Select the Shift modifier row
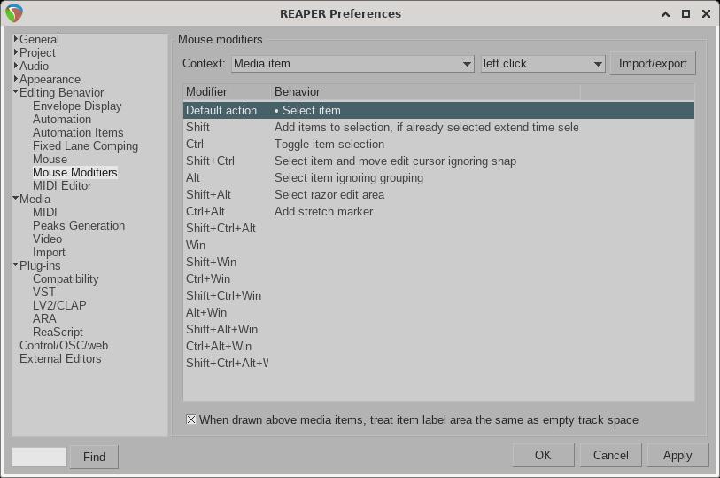 438,128
